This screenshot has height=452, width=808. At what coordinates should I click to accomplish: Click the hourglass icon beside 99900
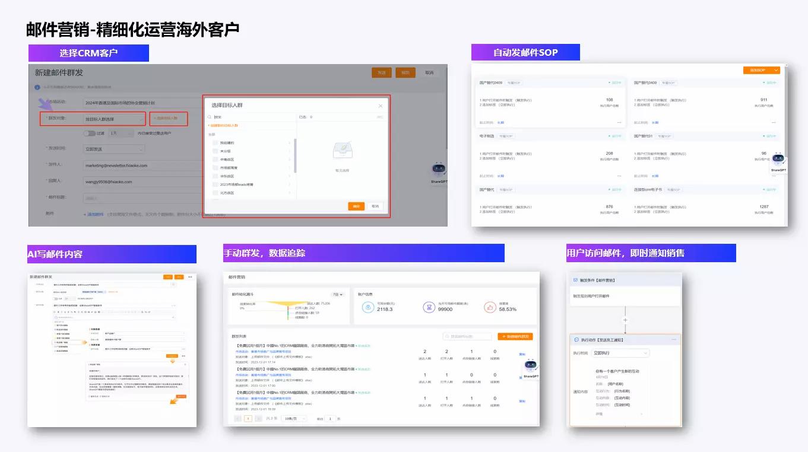point(429,307)
